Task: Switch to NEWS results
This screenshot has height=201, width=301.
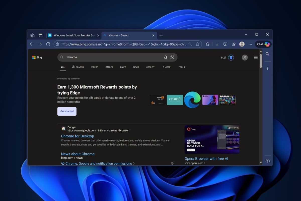Action: tap(136, 67)
